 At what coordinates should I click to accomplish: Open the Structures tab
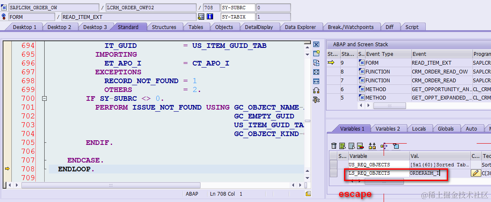(x=164, y=27)
